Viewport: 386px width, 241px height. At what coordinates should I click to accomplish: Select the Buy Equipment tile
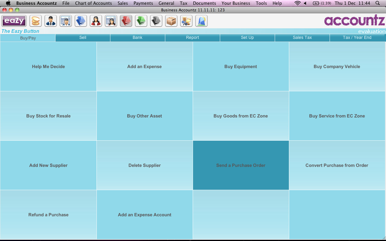coord(241,67)
